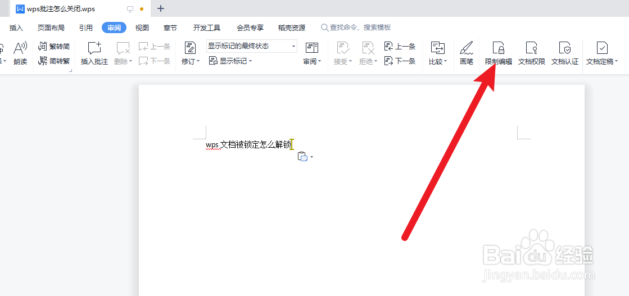The height and width of the screenshot is (296, 629).
Task: Open the 插入 tab
Action: click(16, 28)
